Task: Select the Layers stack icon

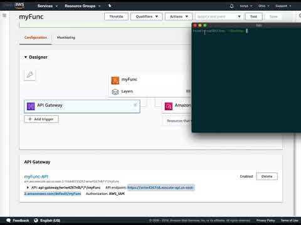Action: [115, 92]
